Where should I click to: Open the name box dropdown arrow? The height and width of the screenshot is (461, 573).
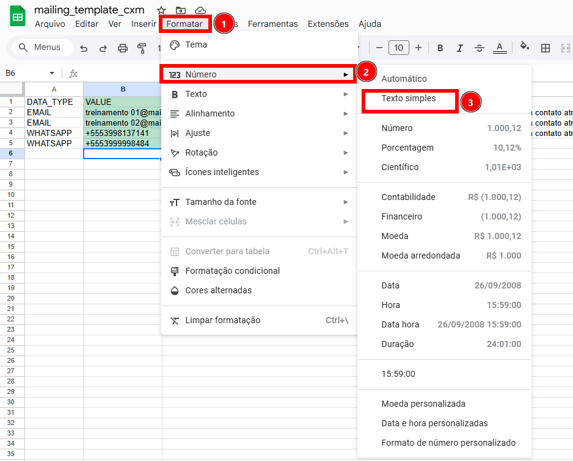(x=52, y=73)
